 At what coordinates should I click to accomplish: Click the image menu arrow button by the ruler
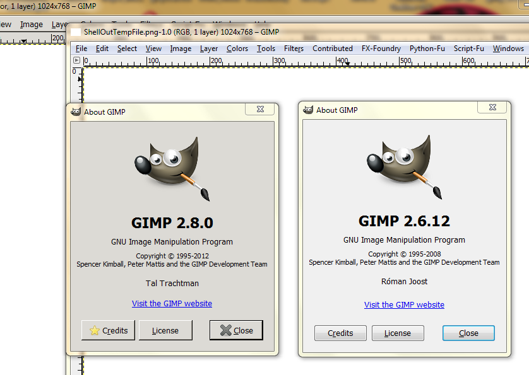pos(76,61)
